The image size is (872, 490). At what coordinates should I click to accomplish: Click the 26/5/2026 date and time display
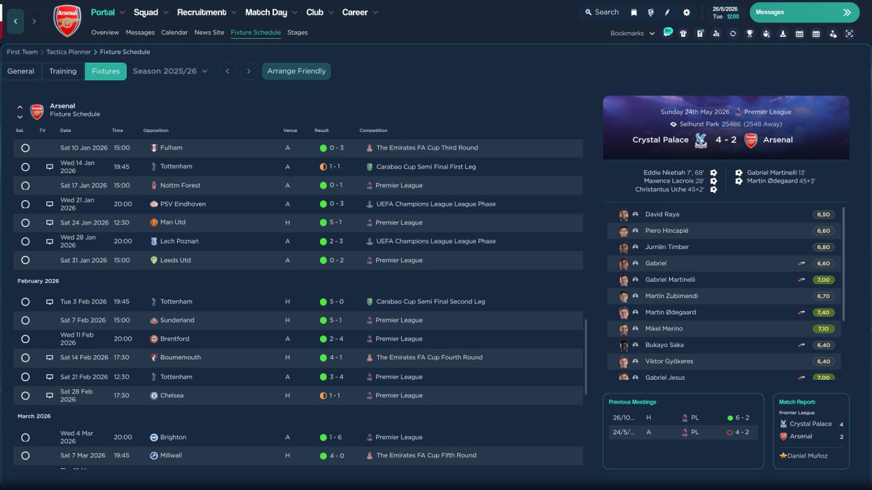point(726,12)
